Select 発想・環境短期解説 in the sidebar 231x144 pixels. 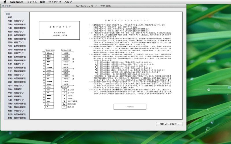[x=17, y=39]
